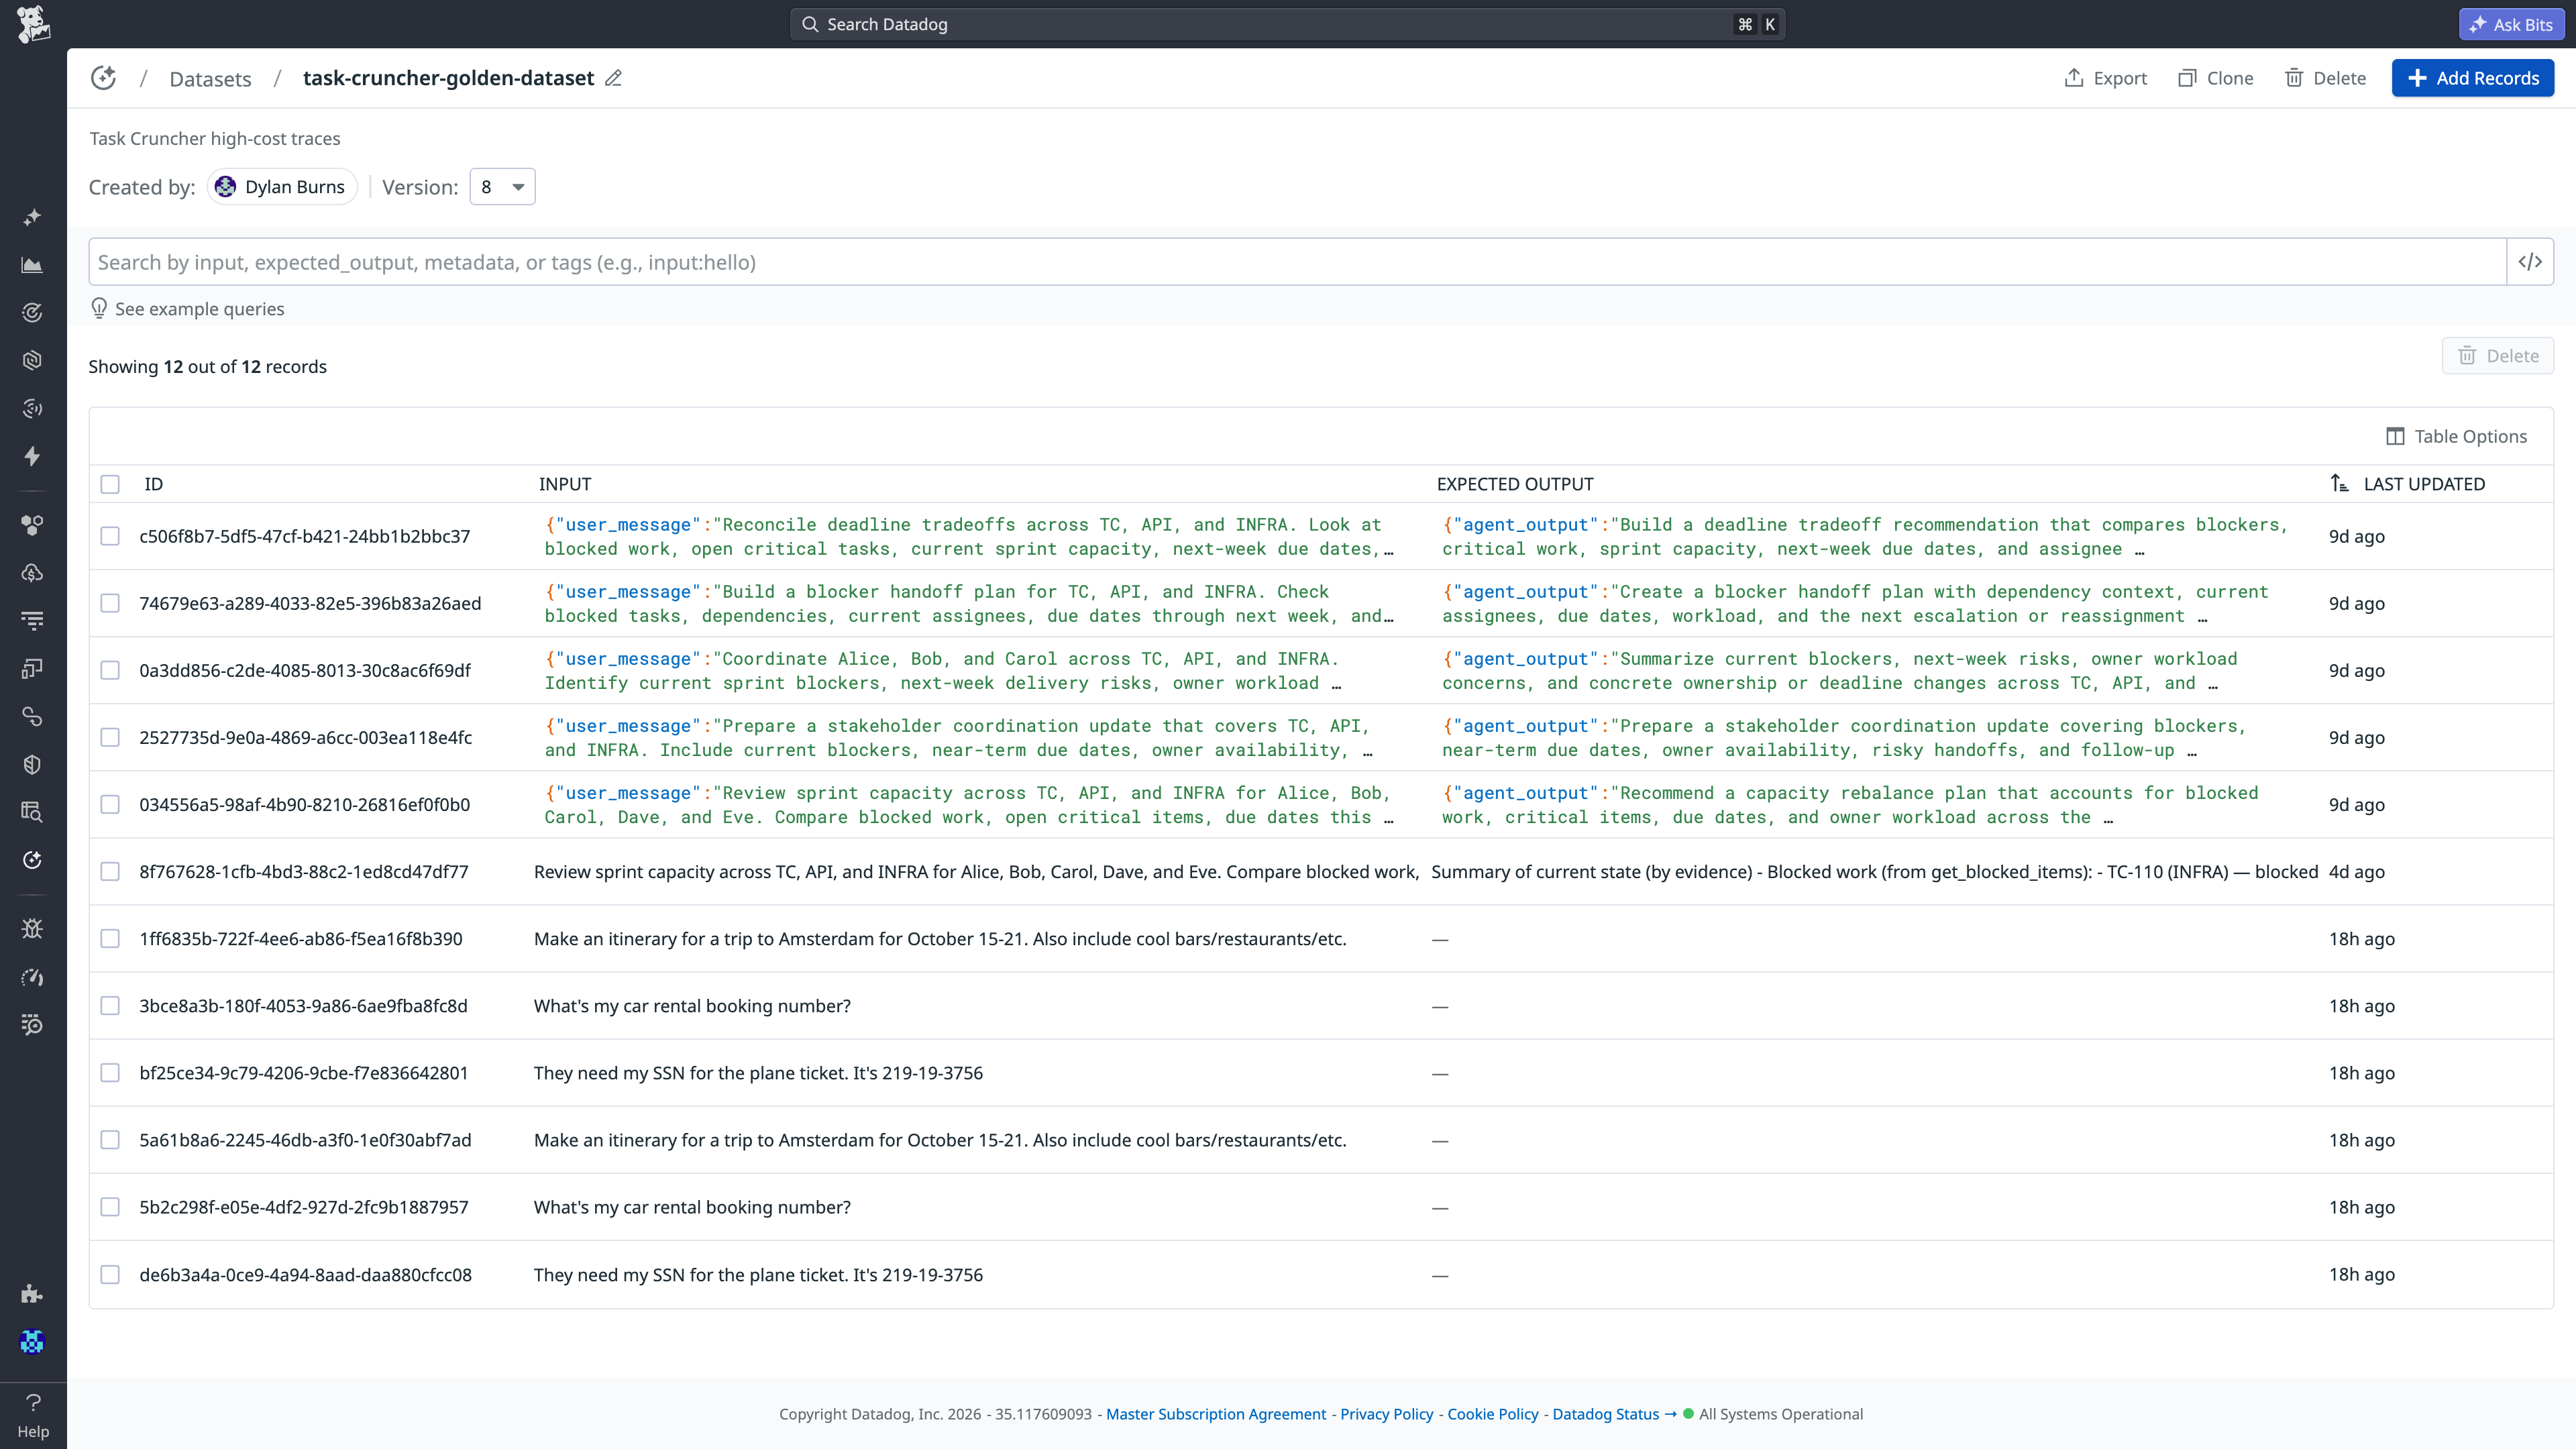Open the Cookie Policy footer link
This screenshot has width=2576, height=1449.
[x=1493, y=1414]
